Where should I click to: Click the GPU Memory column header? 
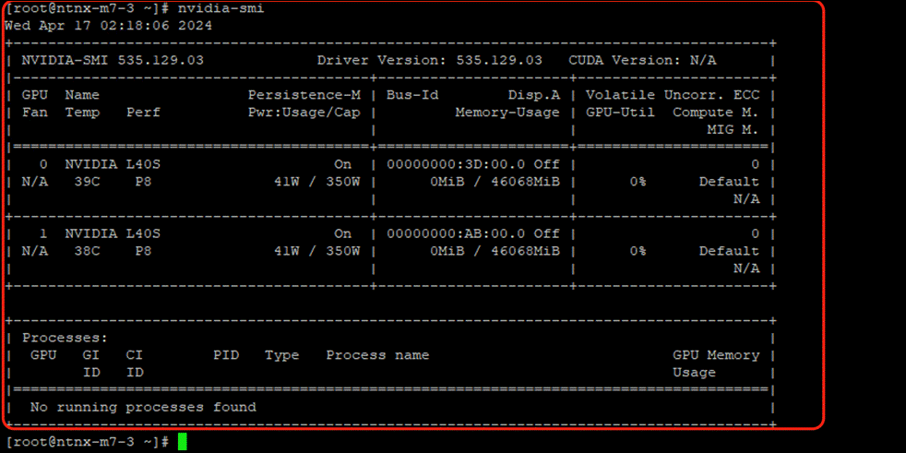[x=715, y=355]
